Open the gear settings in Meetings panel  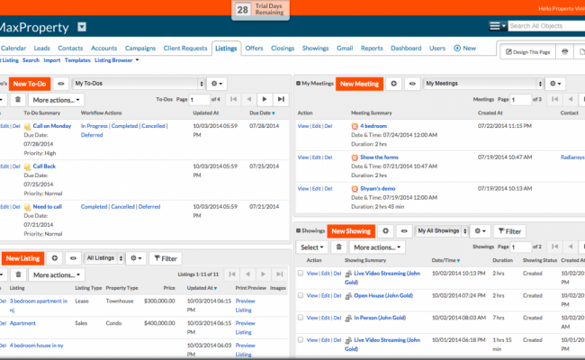(x=555, y=84)
